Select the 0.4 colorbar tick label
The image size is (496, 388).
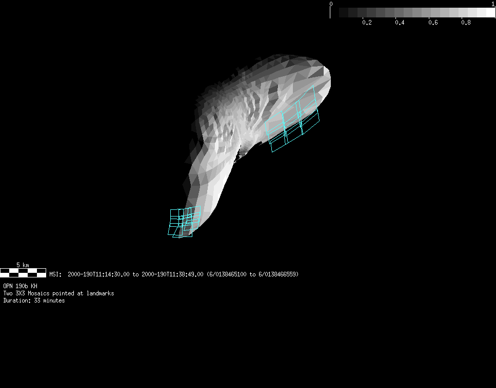click(400, 23)
